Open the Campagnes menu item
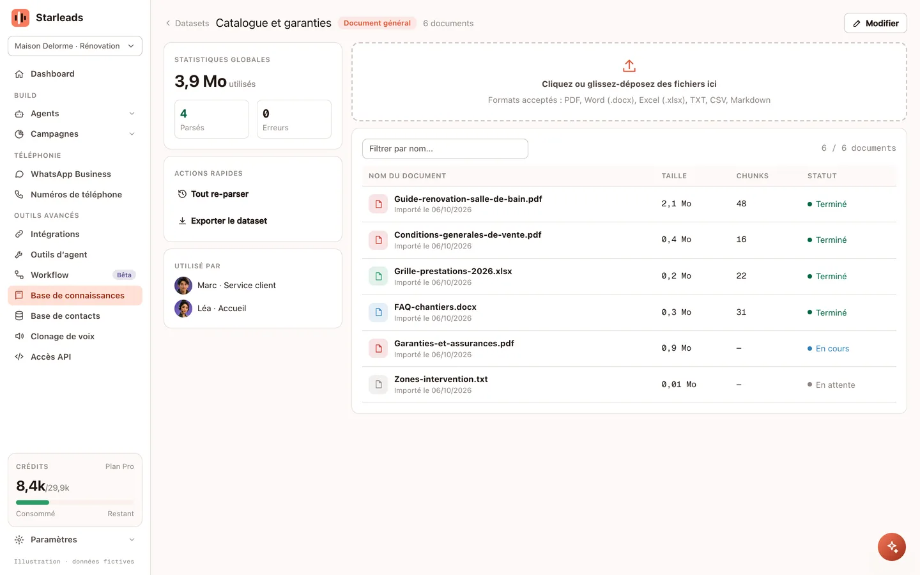Image resolution: width=920 pixels, height=575 pixels. [75, 134]
